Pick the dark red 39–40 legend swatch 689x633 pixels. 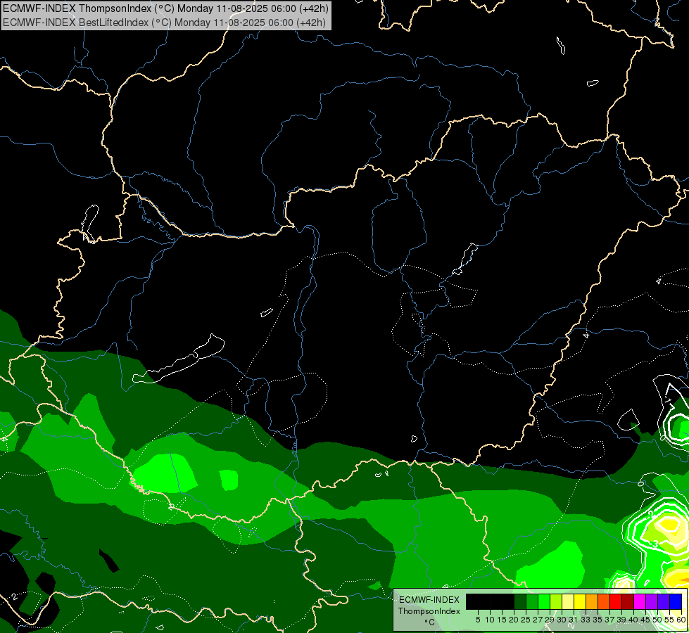tap(628, 601)
